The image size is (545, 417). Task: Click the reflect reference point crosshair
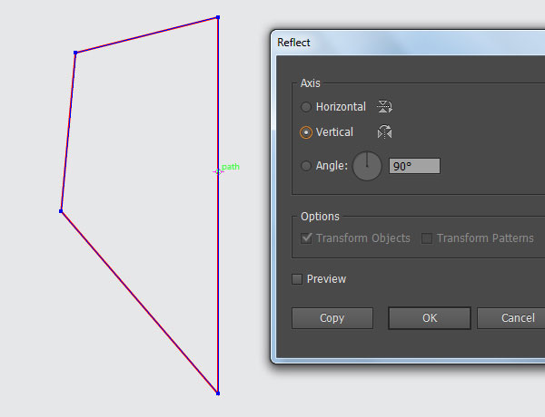point(218,171)
